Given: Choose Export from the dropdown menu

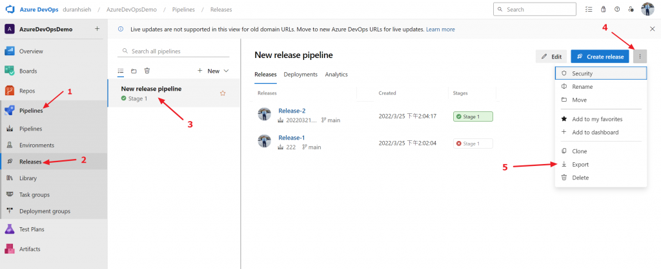Looking at the screenshot, I should click(x=601, y=164).
